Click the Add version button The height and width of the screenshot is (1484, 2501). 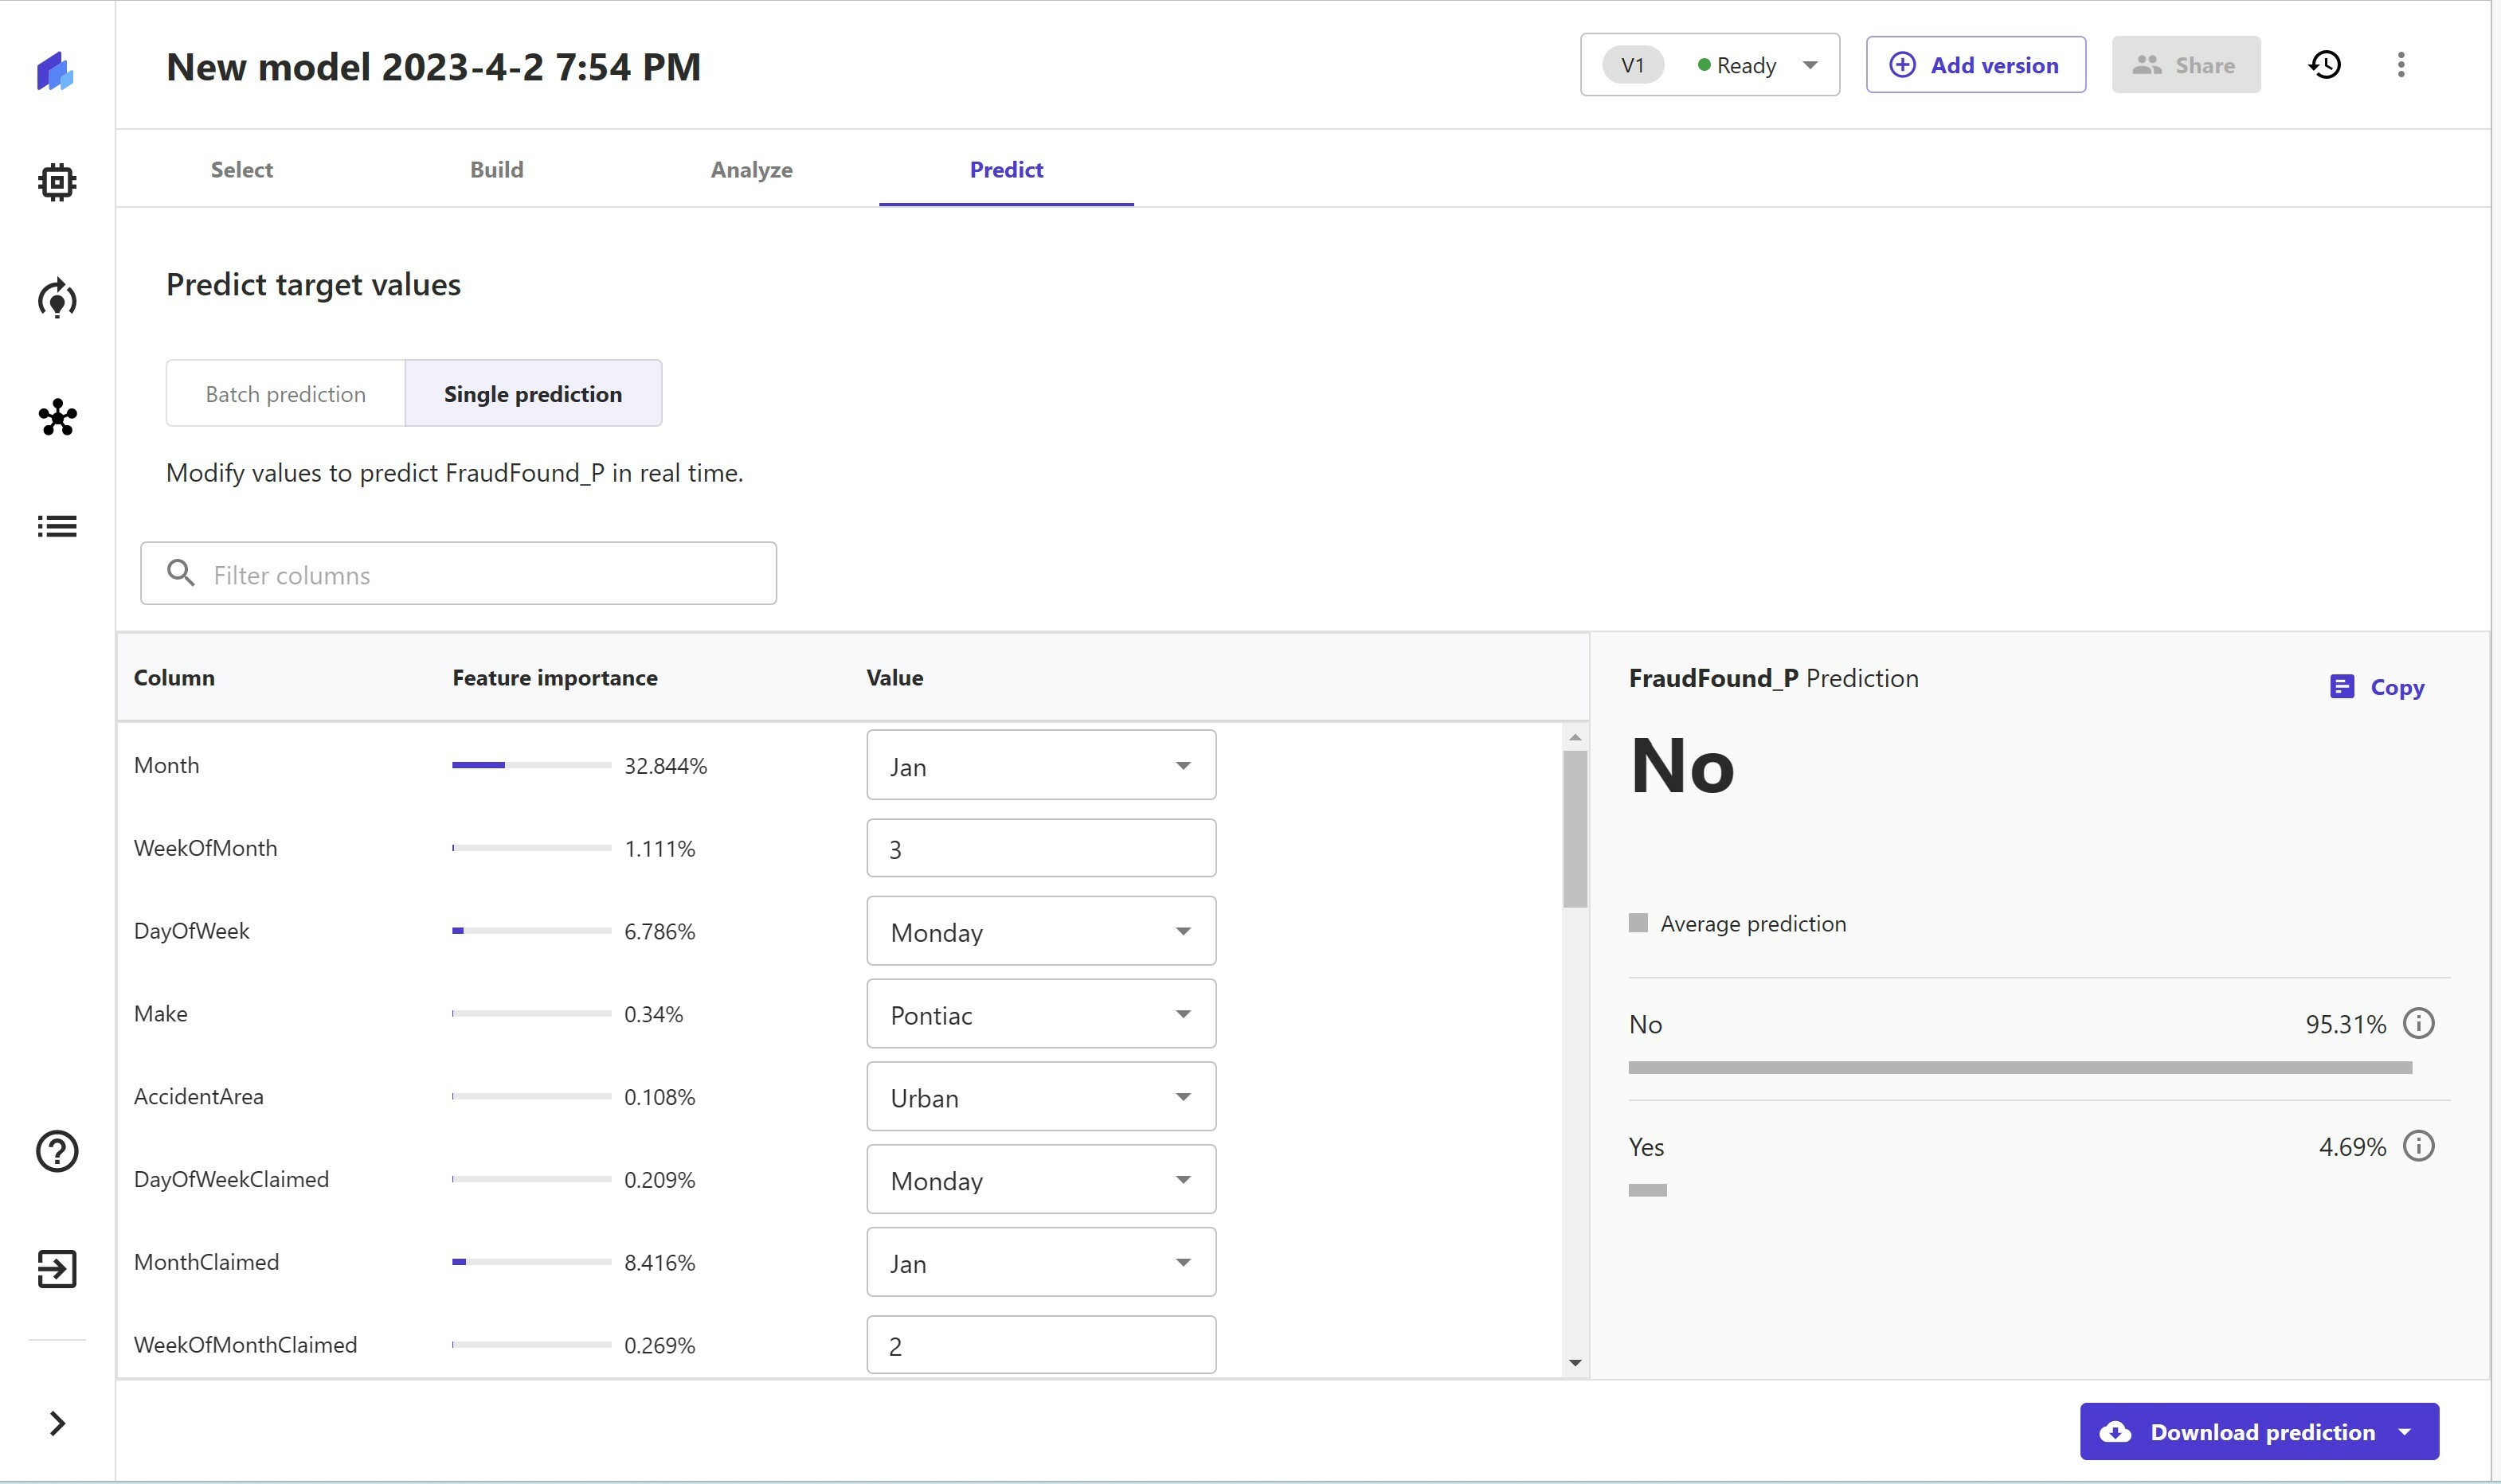pos(1975,65)
